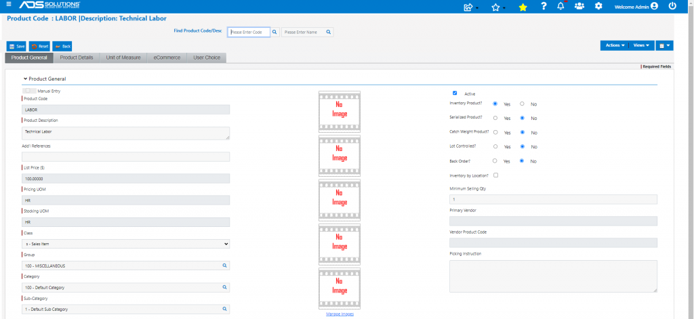Open settings gear icon

(x=598, y=6)
